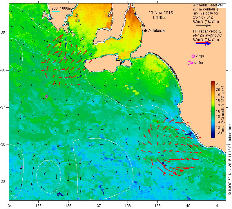Viewport: 232px width, 209px height.
Task: Click the '04:45Z' time text
Action: (x=159, y=17)
